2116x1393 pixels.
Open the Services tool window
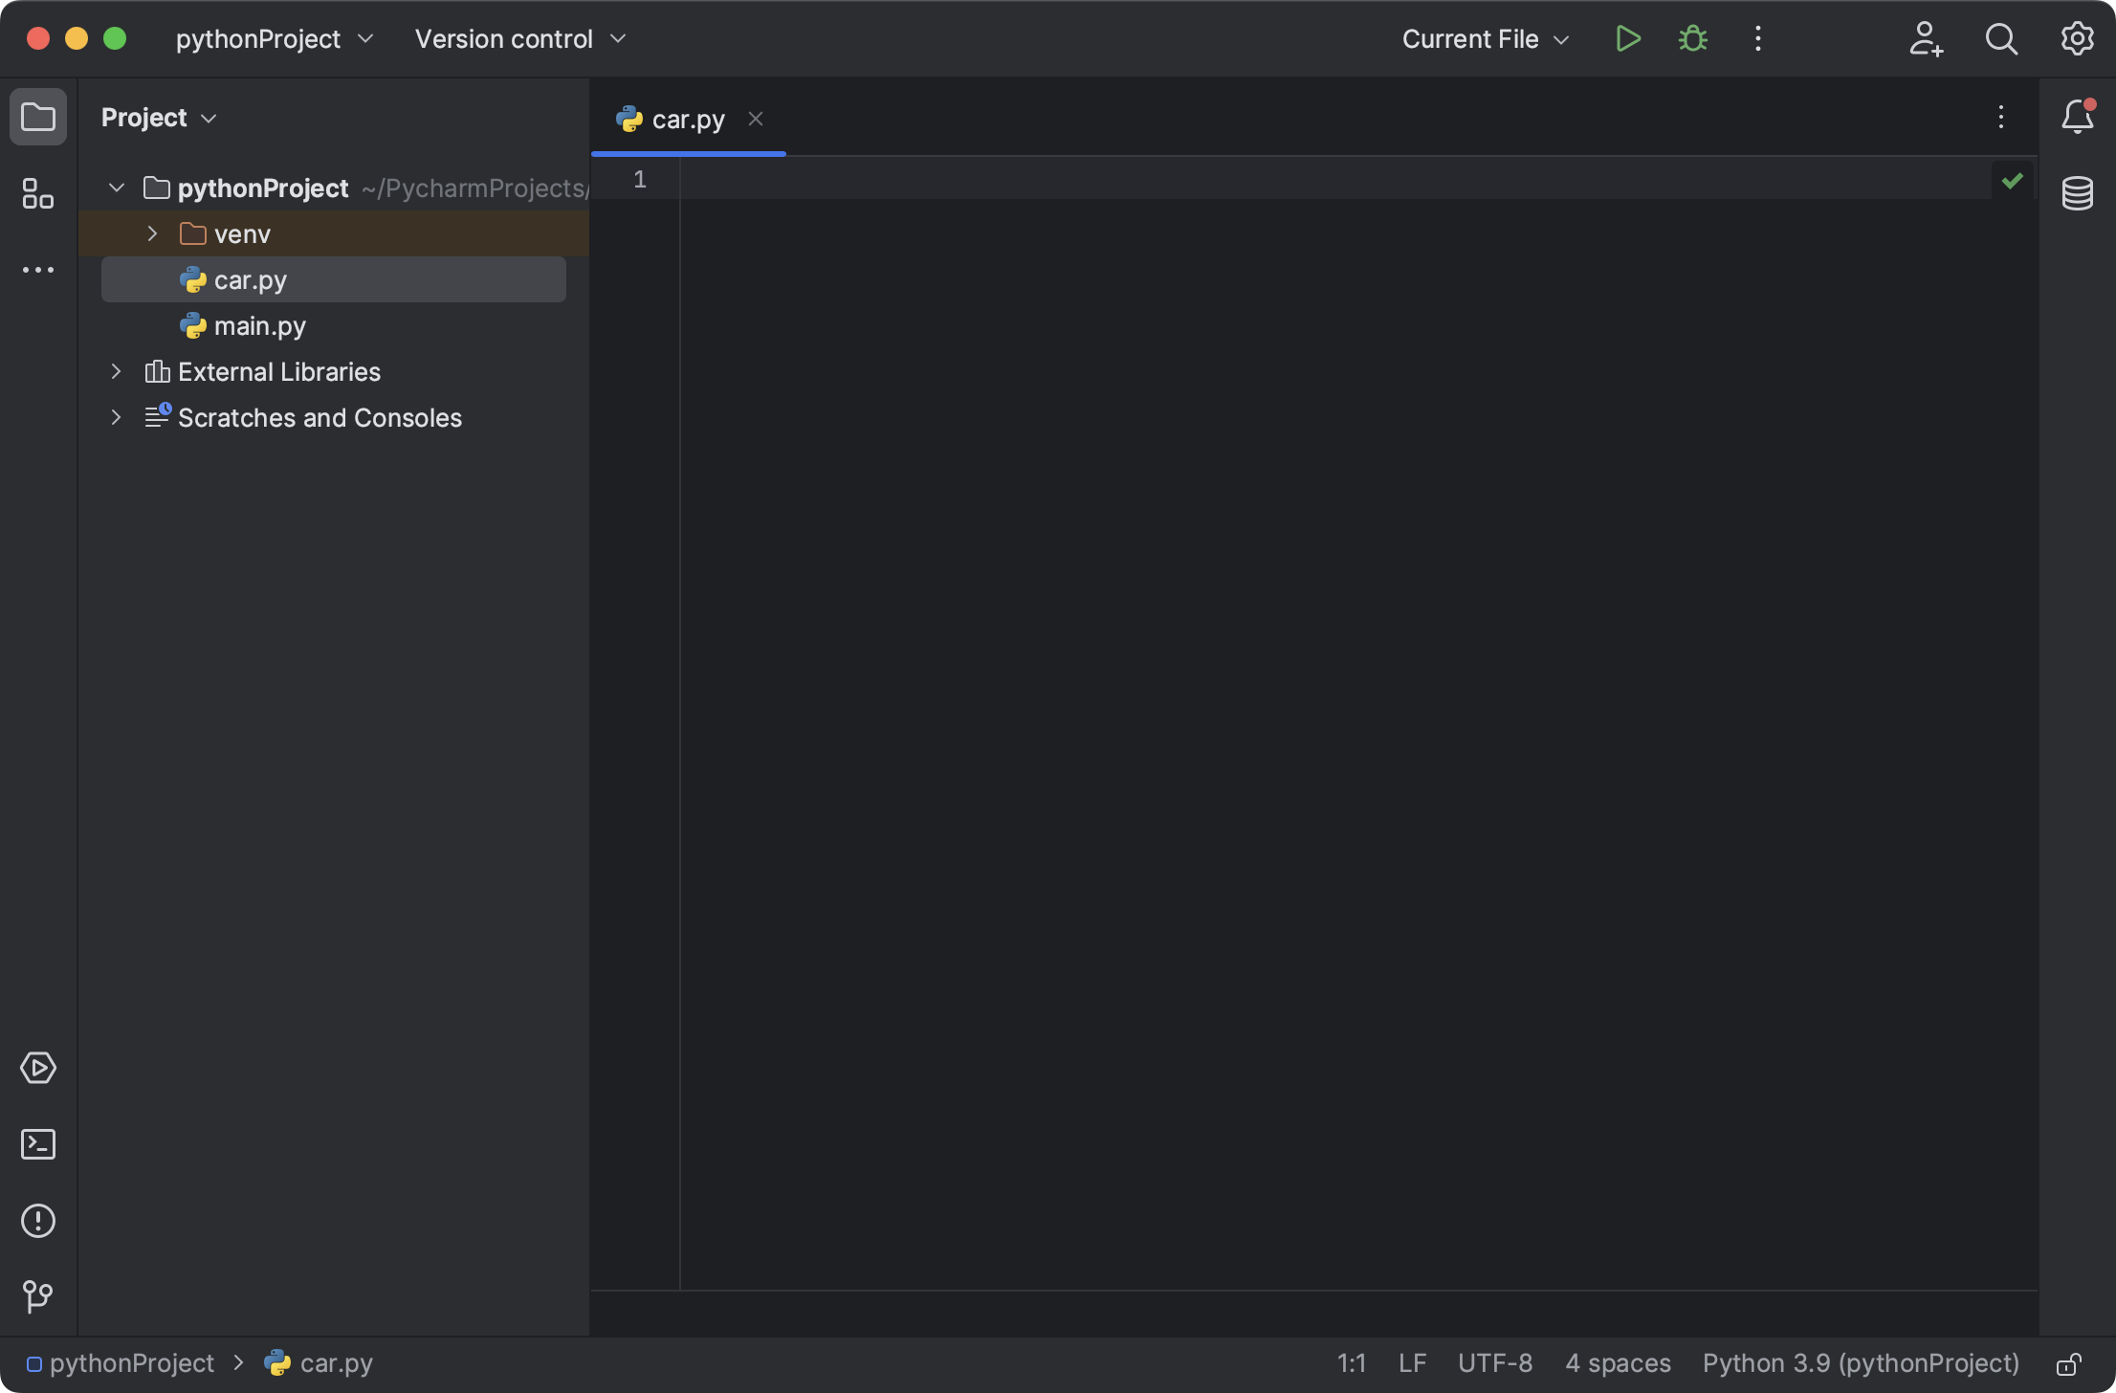click(38, 1069)
